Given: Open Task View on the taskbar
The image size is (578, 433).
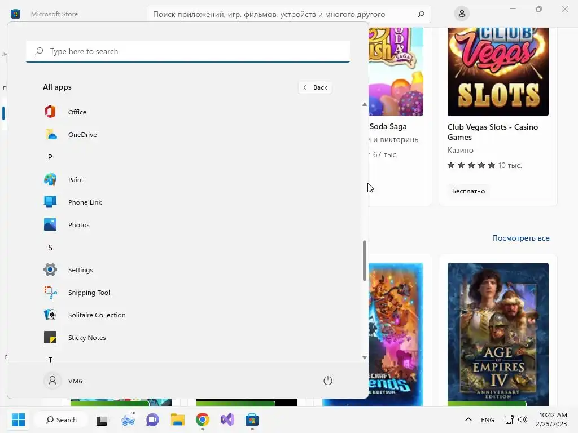Looking at the screenshot, I should (102, 420).
